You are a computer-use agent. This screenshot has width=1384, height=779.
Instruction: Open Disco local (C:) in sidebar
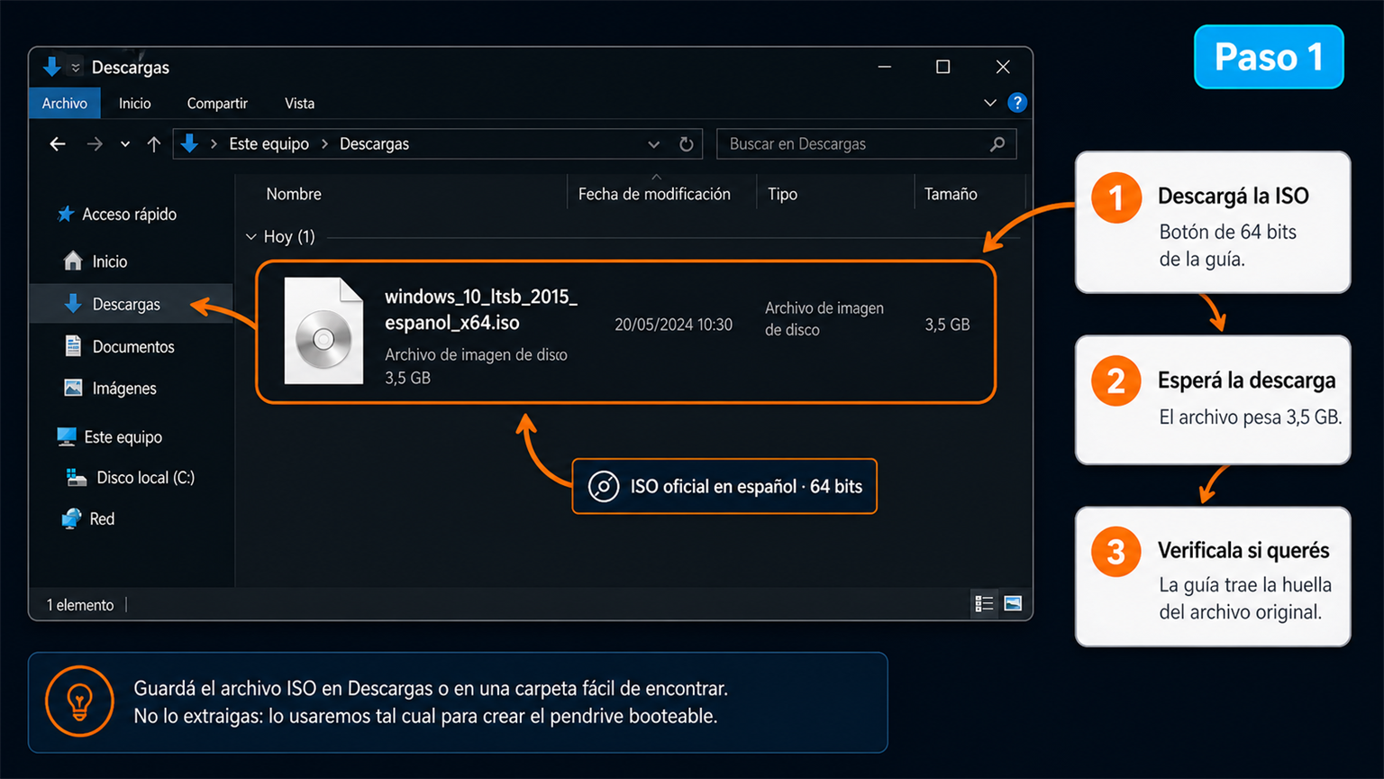(146, 478)
